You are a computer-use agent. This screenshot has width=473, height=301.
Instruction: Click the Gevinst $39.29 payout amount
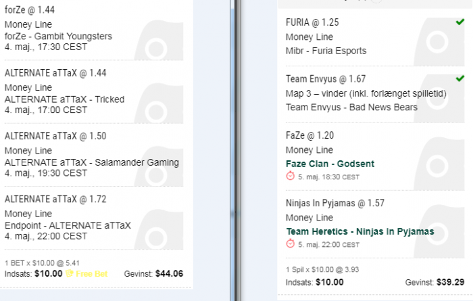[x=451, y=282]
